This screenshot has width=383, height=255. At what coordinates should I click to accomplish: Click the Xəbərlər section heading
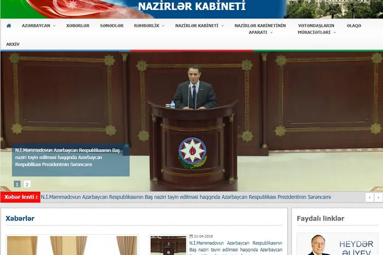(x=20, y=218)
